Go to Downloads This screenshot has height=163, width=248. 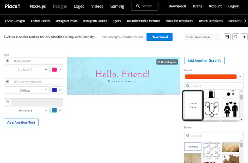coord(178,6)
